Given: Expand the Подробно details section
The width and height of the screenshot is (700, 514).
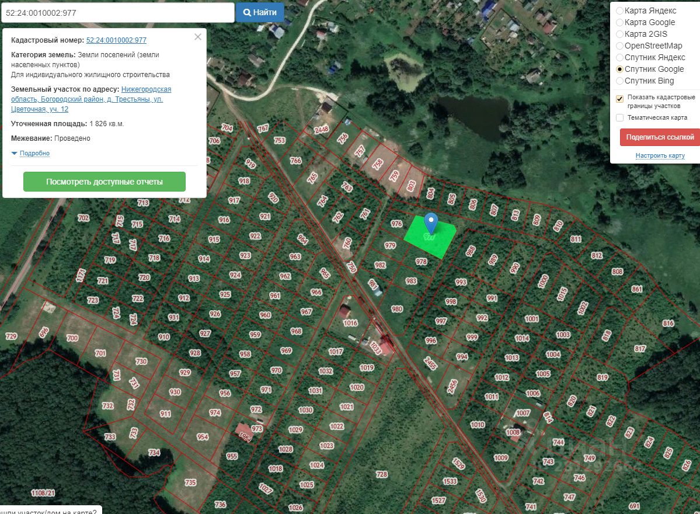Looking at the screenshot, I should pyautogui.click(x=30, y=153).
